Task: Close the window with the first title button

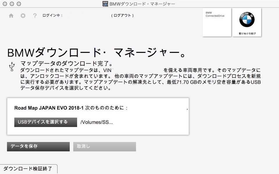Action: pos(5,4)
